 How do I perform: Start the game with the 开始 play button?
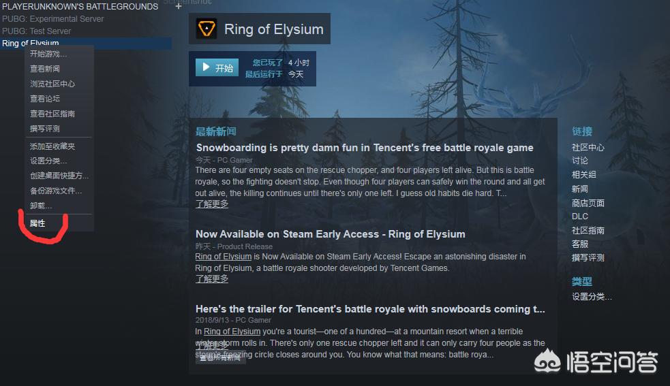tap(217, 68)
